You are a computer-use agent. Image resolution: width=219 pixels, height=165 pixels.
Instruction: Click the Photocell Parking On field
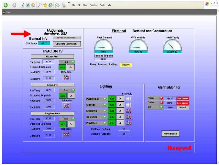click(x=124, y=129)
